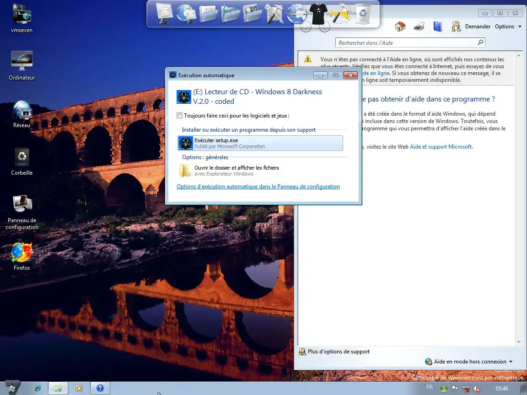Open the Réseau desktop icon
Viewport: 527px width, 395px height.
(22, 113)
